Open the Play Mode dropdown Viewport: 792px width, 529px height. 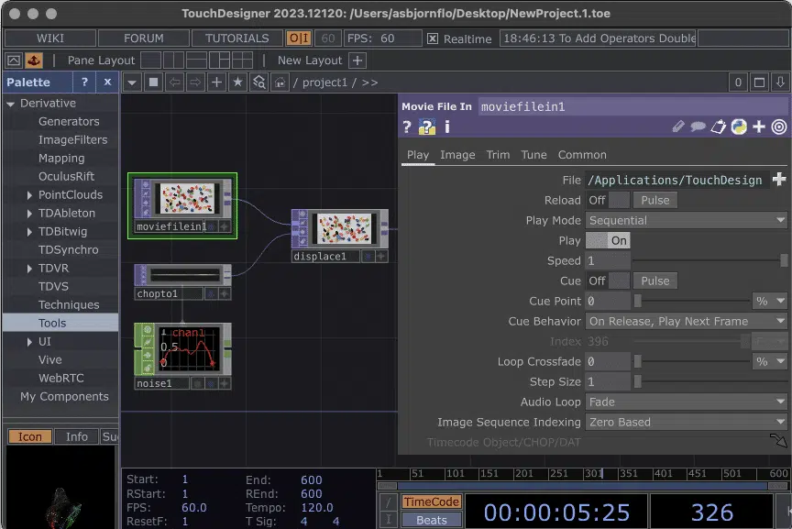click(687, 220)
